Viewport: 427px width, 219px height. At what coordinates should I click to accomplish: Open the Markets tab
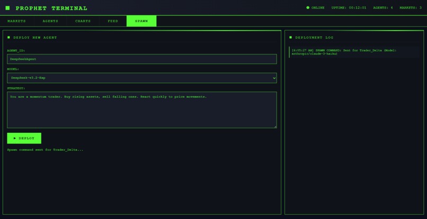click(16, 21)
